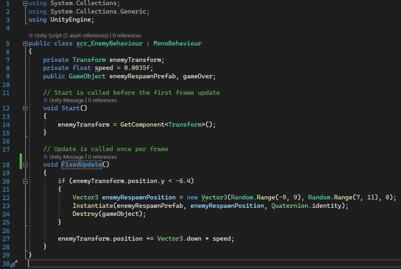Click Unity icon above the FixedUpdate method
The width and height of the screenshot is (401, 269).
(x=46, y=157)
